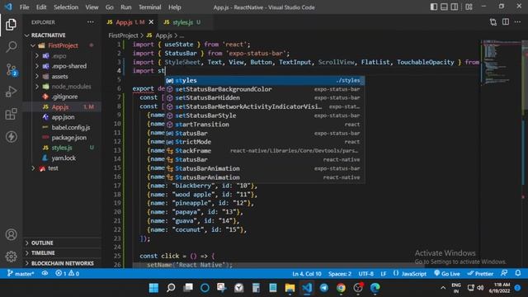The image size is (528, 297).
Task: Open the Accounts icon in activity bar
Action: (x=11, y=234)
